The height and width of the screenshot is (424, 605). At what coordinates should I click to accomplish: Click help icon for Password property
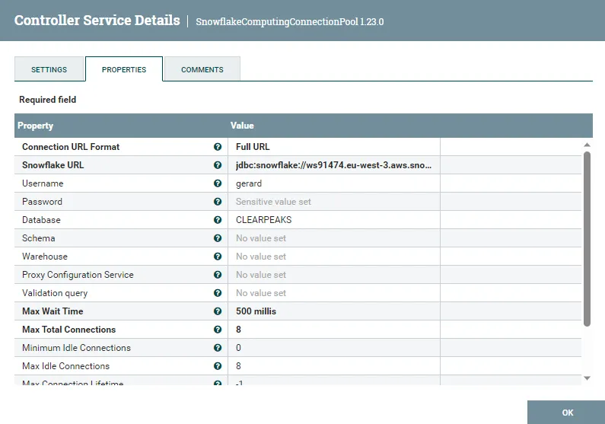(218, 202)
